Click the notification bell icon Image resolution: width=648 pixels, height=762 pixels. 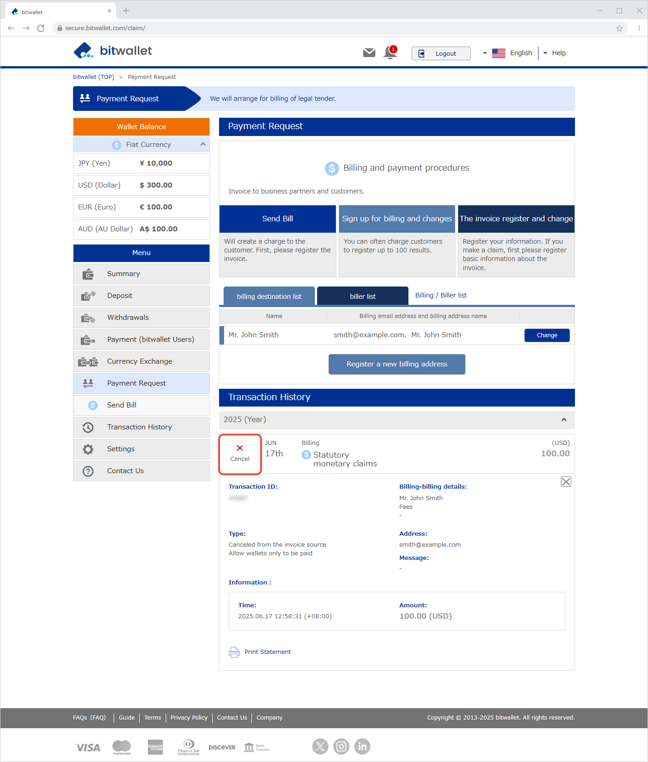coord(390,52)
